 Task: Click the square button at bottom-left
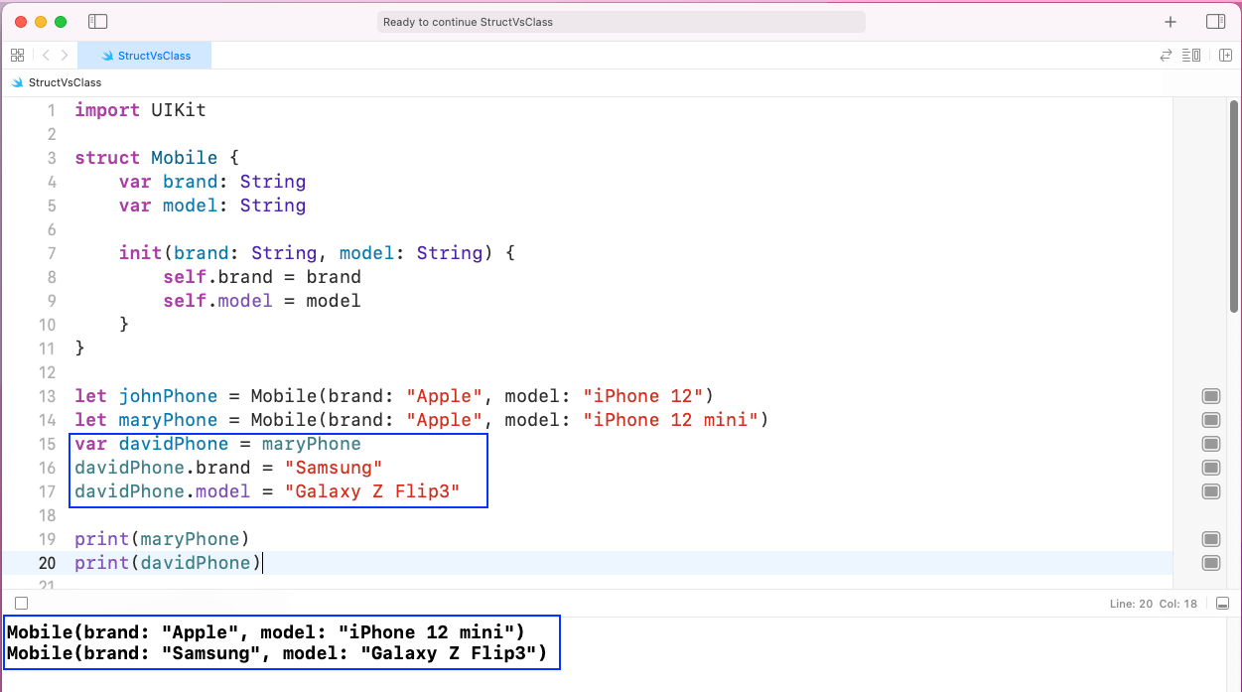(x=21, y=603)
